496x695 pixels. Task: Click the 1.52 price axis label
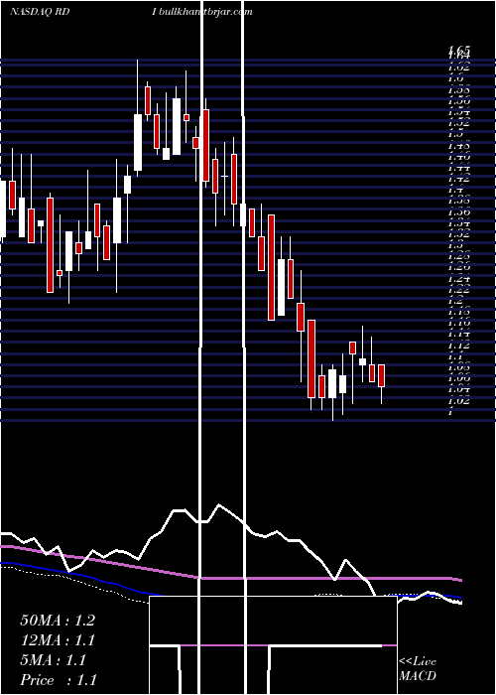(458, 124)
